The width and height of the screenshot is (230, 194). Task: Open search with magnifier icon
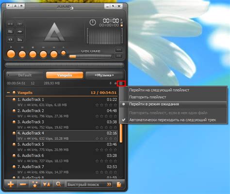58,184
